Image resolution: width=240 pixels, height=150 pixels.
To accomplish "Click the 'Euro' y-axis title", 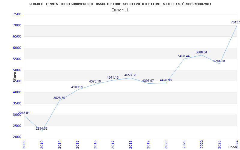I will tap(15, 76).
